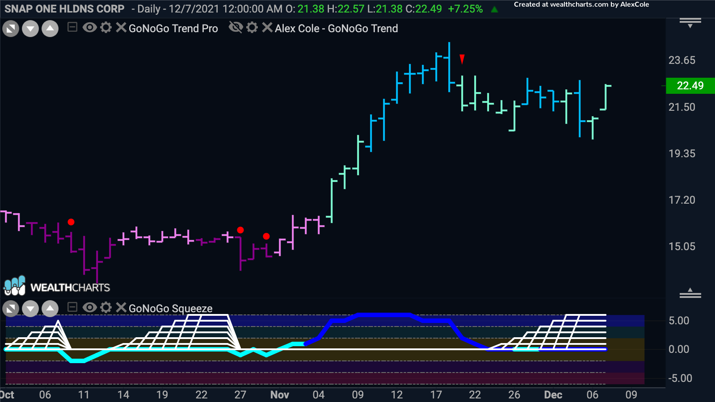Image resolution: width=715 pixels, height=402 pixels.
Task: Click the Created at wealthcharts.com credit text
Action: coord(581,4)
